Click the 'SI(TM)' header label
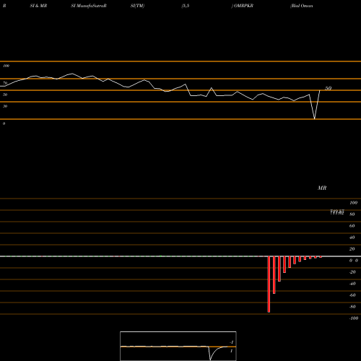Screen dimensions: 361x361 click(137, 6)
